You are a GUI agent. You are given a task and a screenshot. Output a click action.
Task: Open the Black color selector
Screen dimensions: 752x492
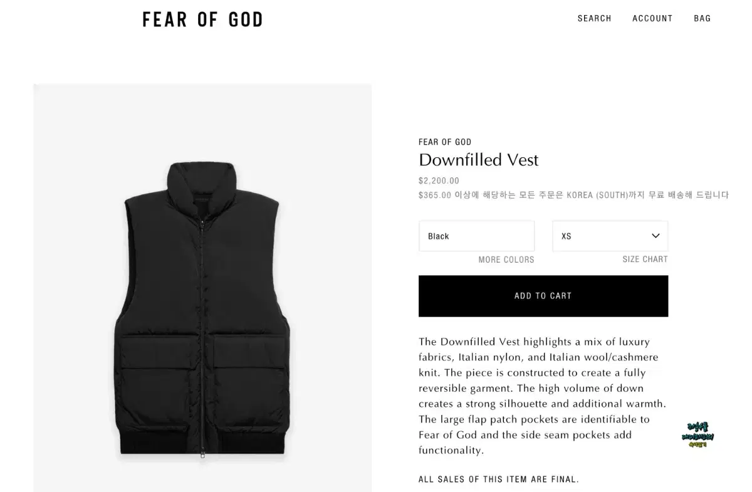pos(476,236)
